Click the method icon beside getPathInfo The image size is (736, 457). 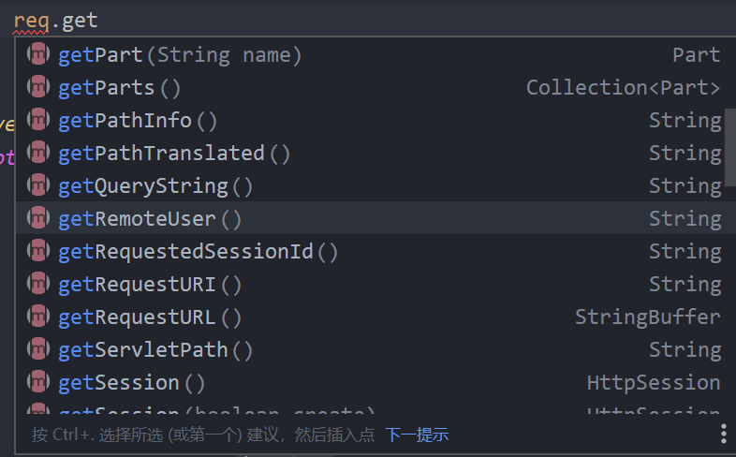(x=37, y=121)
